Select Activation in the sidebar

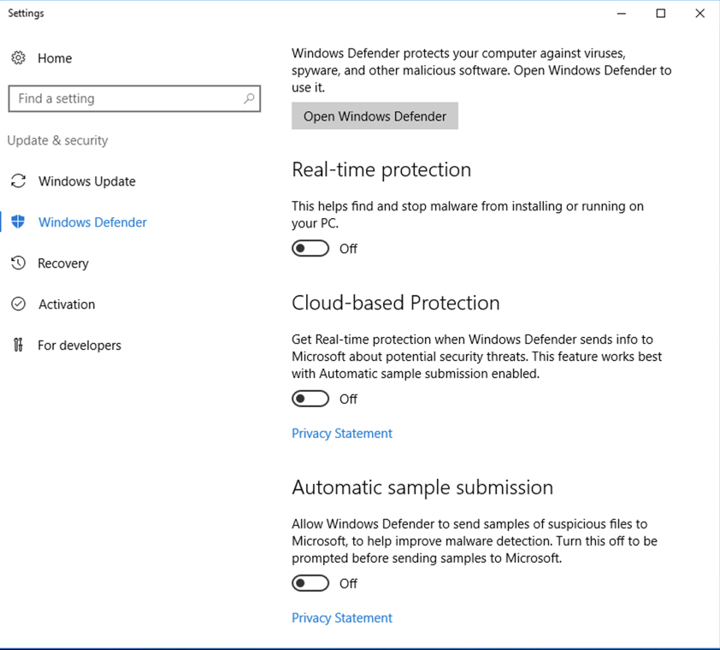click(x=67, y=304)
